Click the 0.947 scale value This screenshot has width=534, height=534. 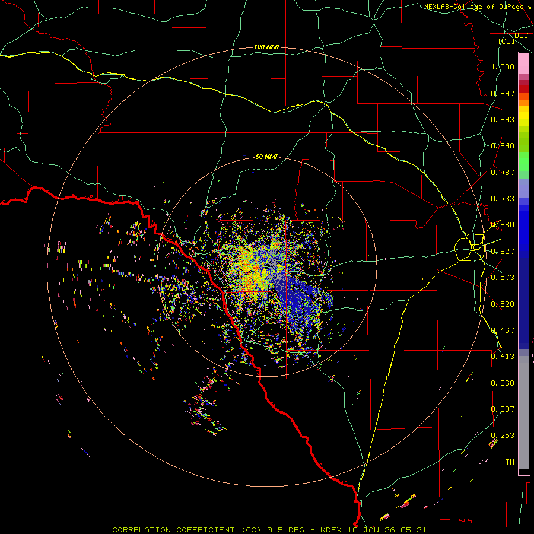click(503, 93)
